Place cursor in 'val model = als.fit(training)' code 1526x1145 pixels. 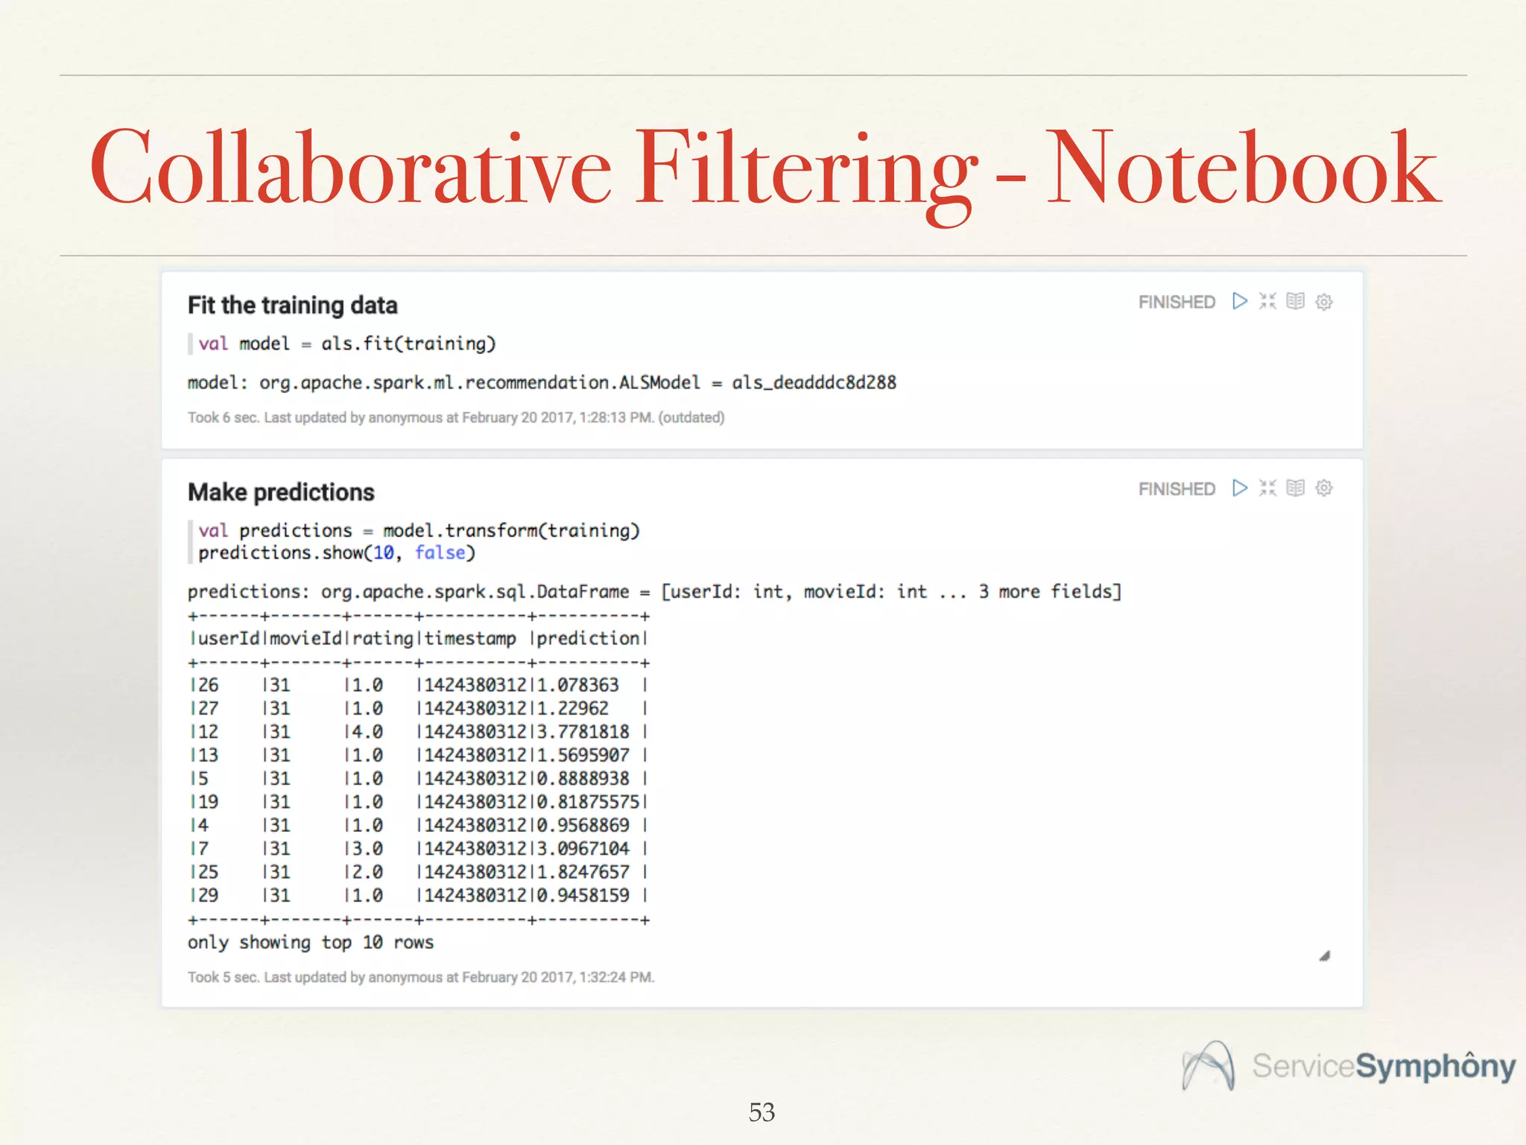point(347,344)
